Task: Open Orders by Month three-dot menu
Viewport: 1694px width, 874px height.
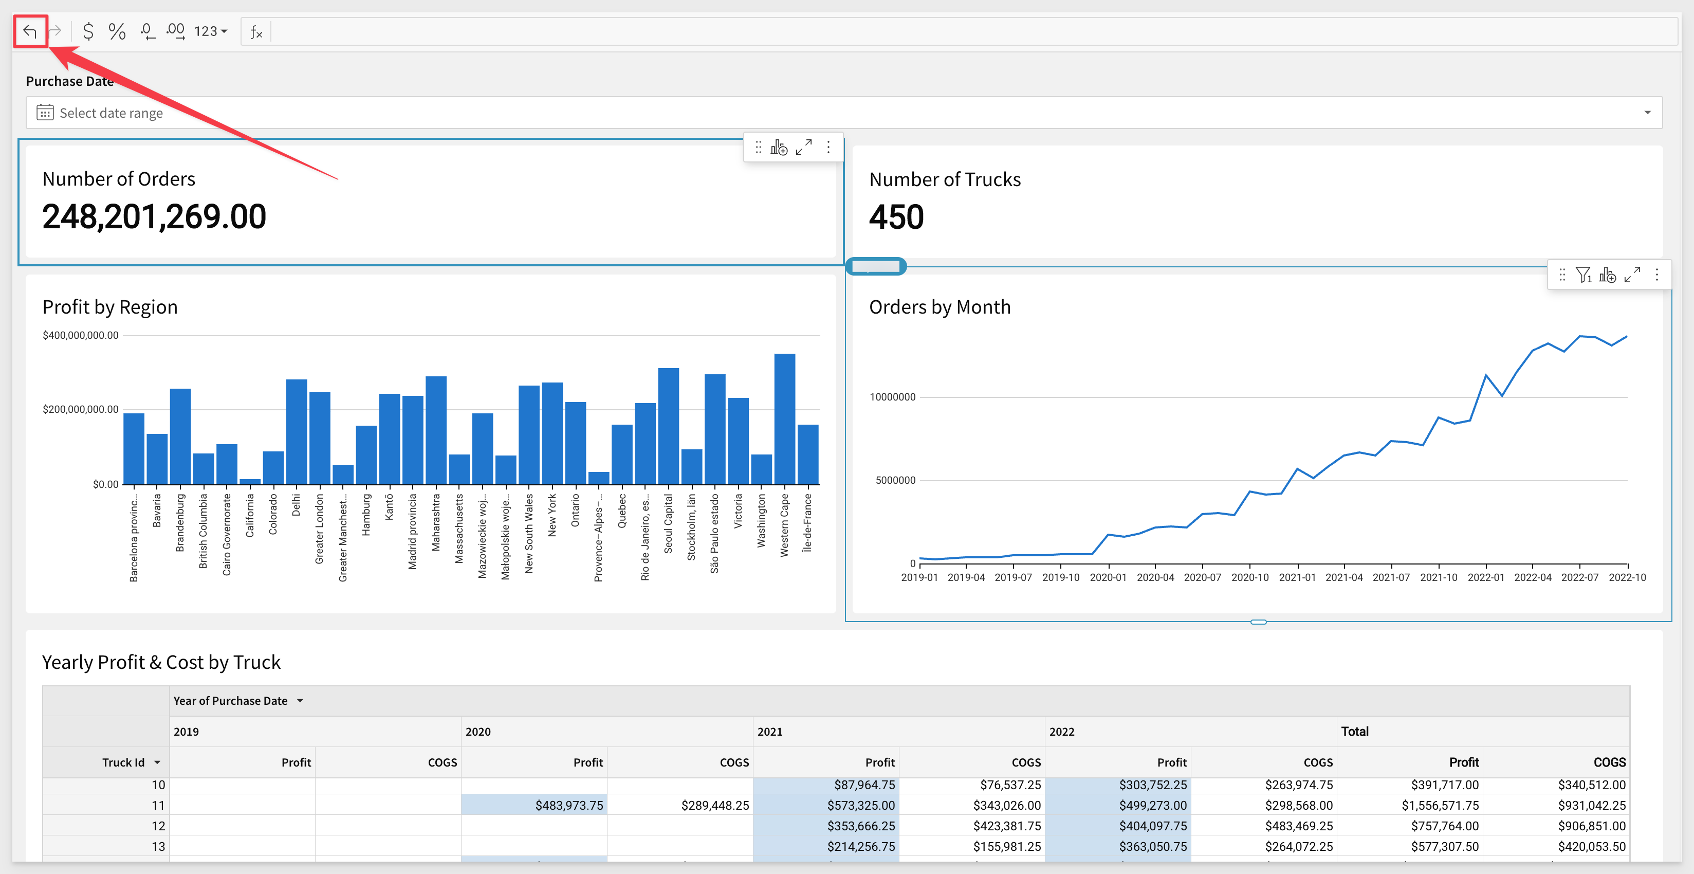Action: click(x=1657, y=275)
